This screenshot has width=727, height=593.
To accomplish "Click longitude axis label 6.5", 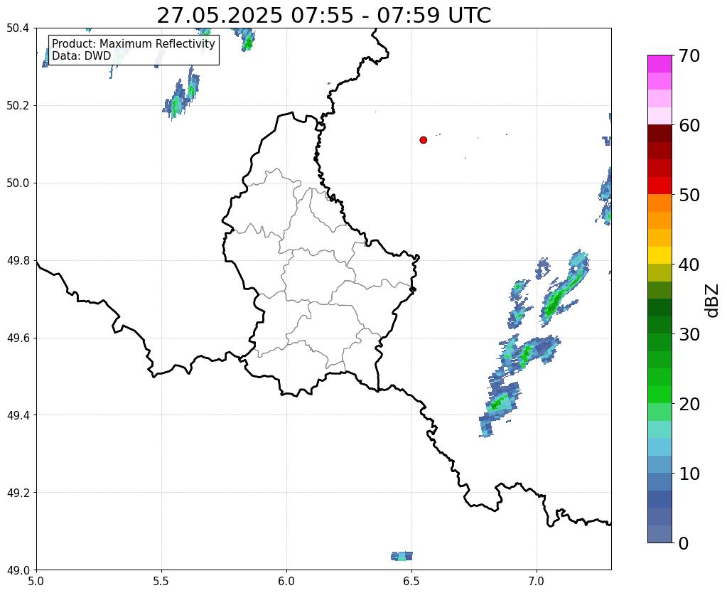I will click(x=411, y=582).
